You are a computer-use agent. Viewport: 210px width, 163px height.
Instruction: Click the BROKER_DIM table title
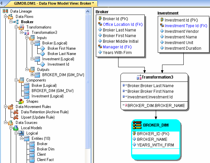[x=156, y=125]
